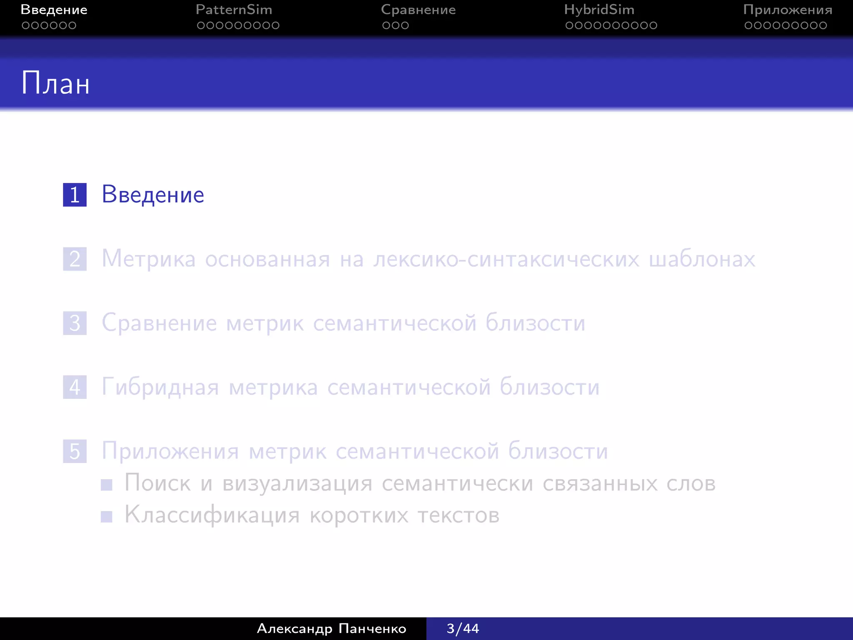Click the number 4 outline badge
Screen dimensions: 853x640
pos(75,387)
